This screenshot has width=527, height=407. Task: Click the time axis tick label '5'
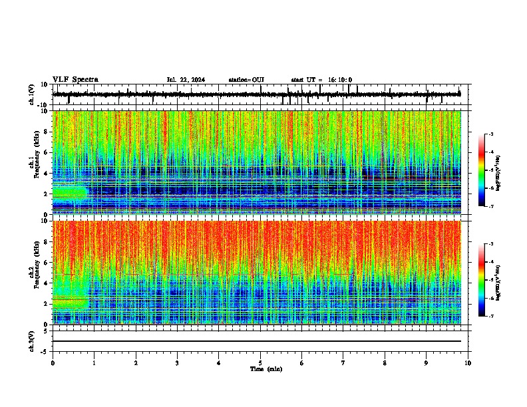click(260, 363)
